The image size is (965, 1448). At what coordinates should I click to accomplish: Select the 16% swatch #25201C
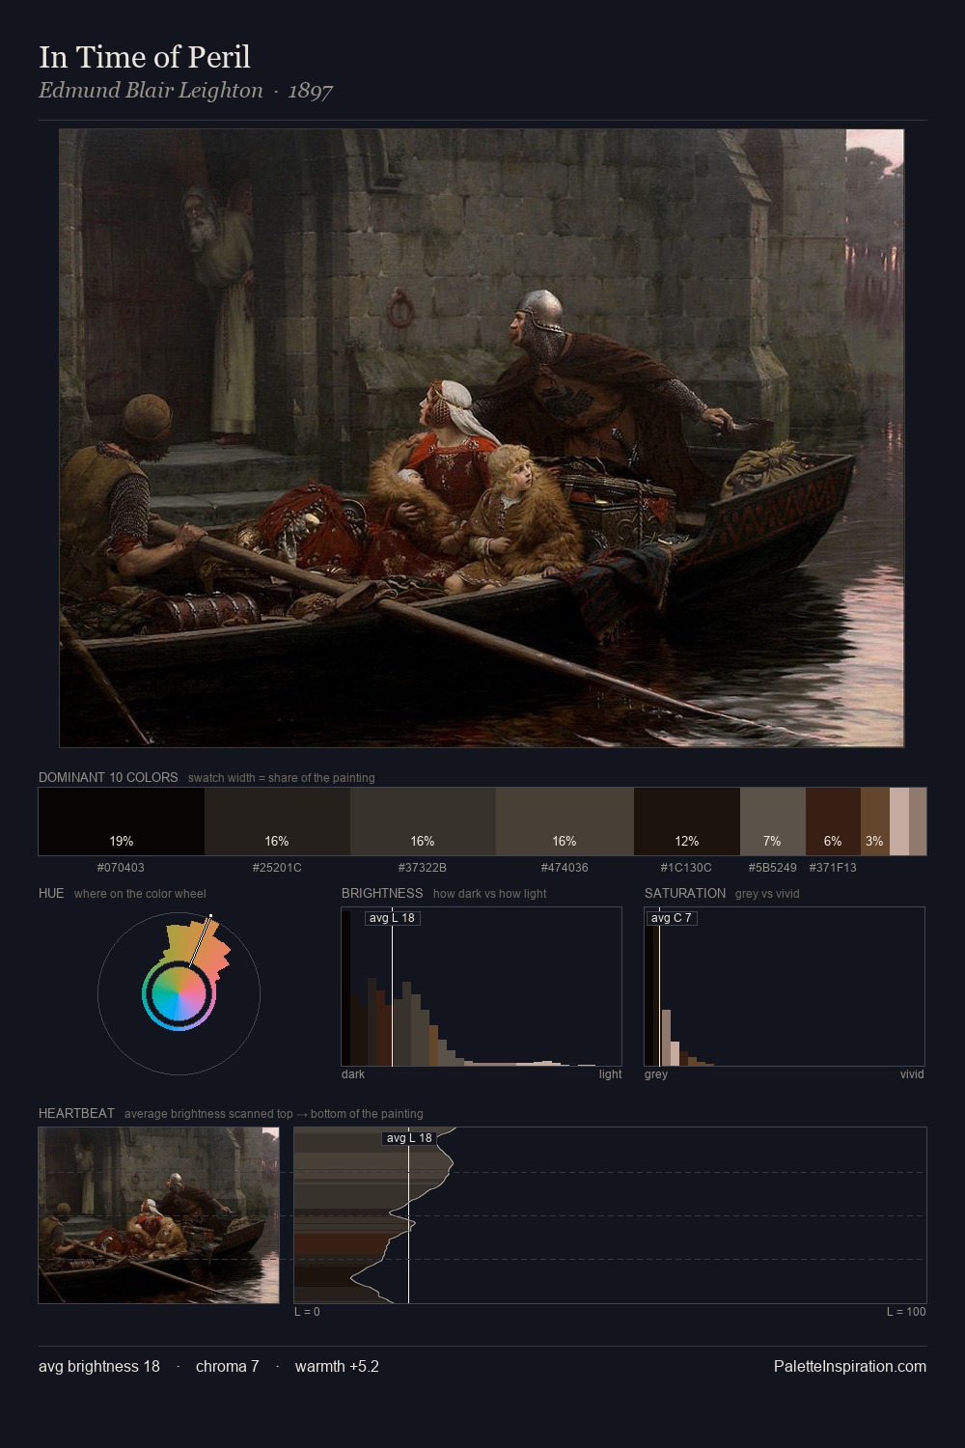point(277,821)
